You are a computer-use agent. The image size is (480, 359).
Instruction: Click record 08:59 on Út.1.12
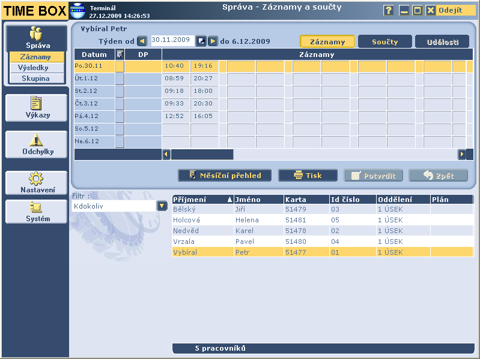(x=175, y=79)
